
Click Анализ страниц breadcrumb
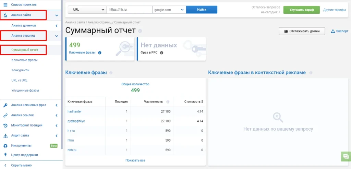(x=99, y=22)
